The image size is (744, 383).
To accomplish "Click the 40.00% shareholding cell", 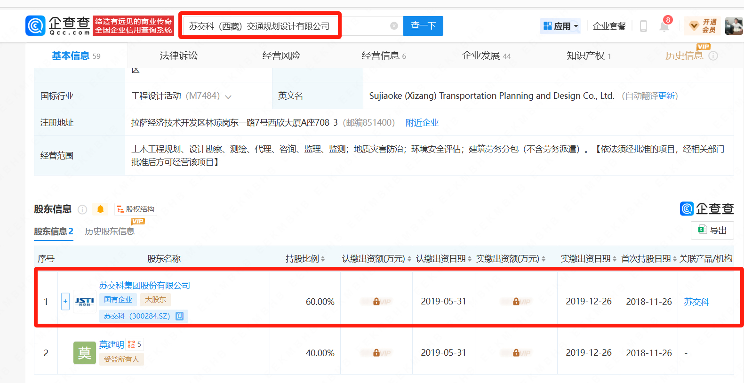I will click(320, 353).
